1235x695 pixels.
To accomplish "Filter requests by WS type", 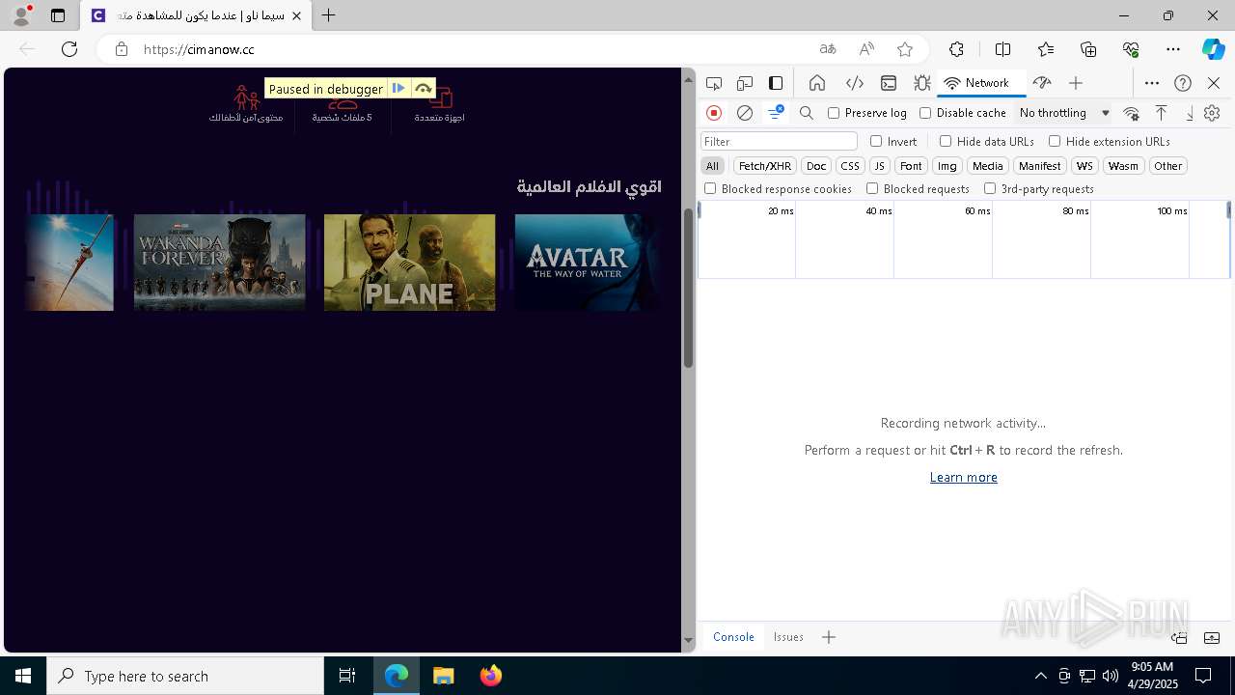I will (x=1085, y=166).
